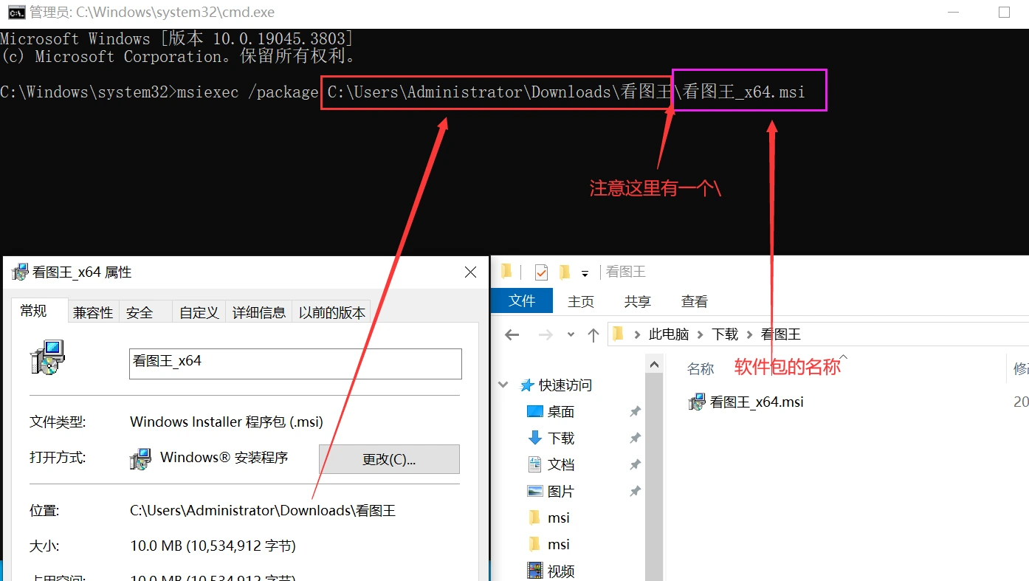
Task: Click the breadcrumb chevron after 下载
Action: (748, 334)
